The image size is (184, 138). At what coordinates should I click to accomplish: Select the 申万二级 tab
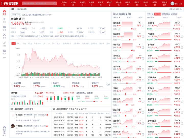(x=158, y=14)
